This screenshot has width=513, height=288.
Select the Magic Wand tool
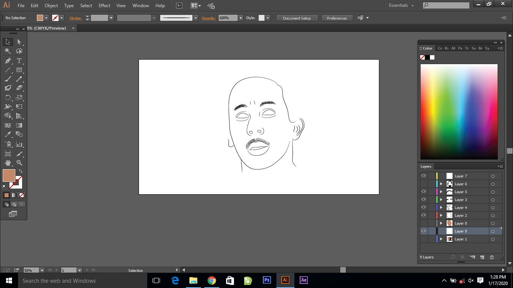pos(8,51)
